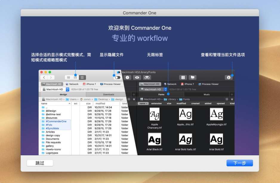
Task: Open file info with the 'i' icon
Action: coord(127,77)
